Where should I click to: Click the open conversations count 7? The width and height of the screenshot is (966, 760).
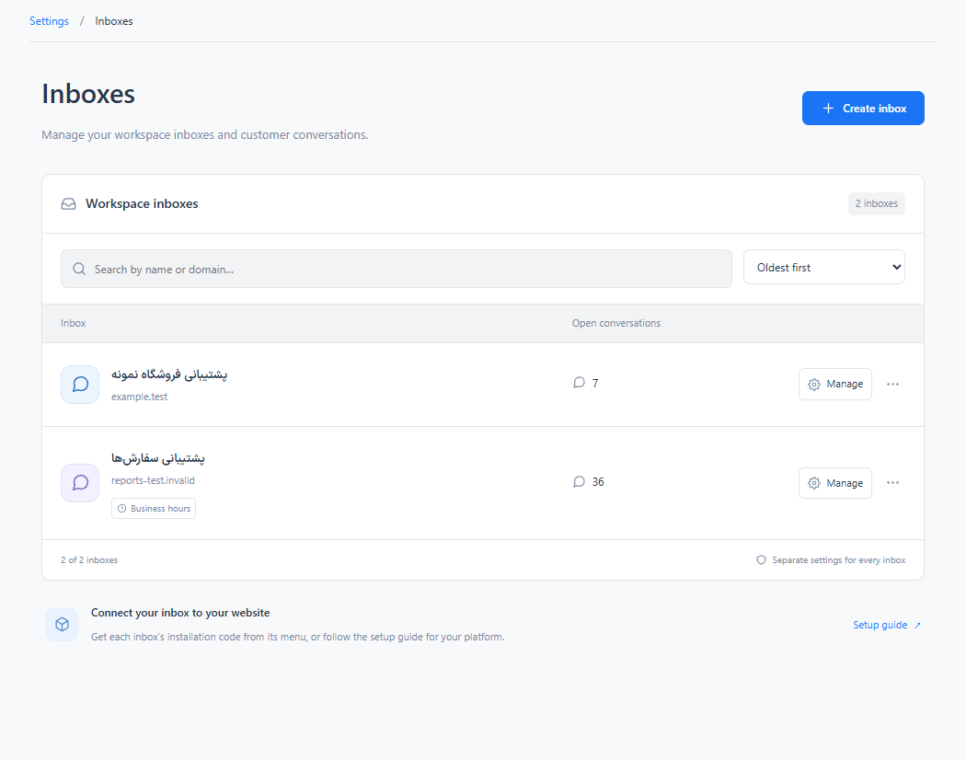click(595, 384)
